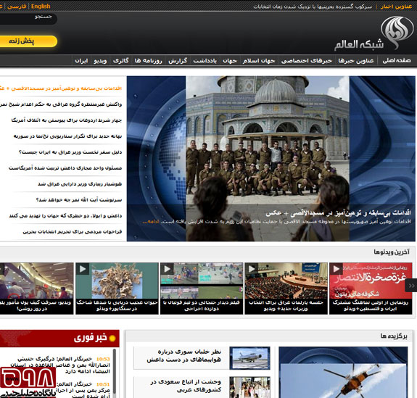Image resolution: width=417 pixels, height=398 pixels.
Task: Open the جهان اسلام menu item
Action: pos(259,61)
